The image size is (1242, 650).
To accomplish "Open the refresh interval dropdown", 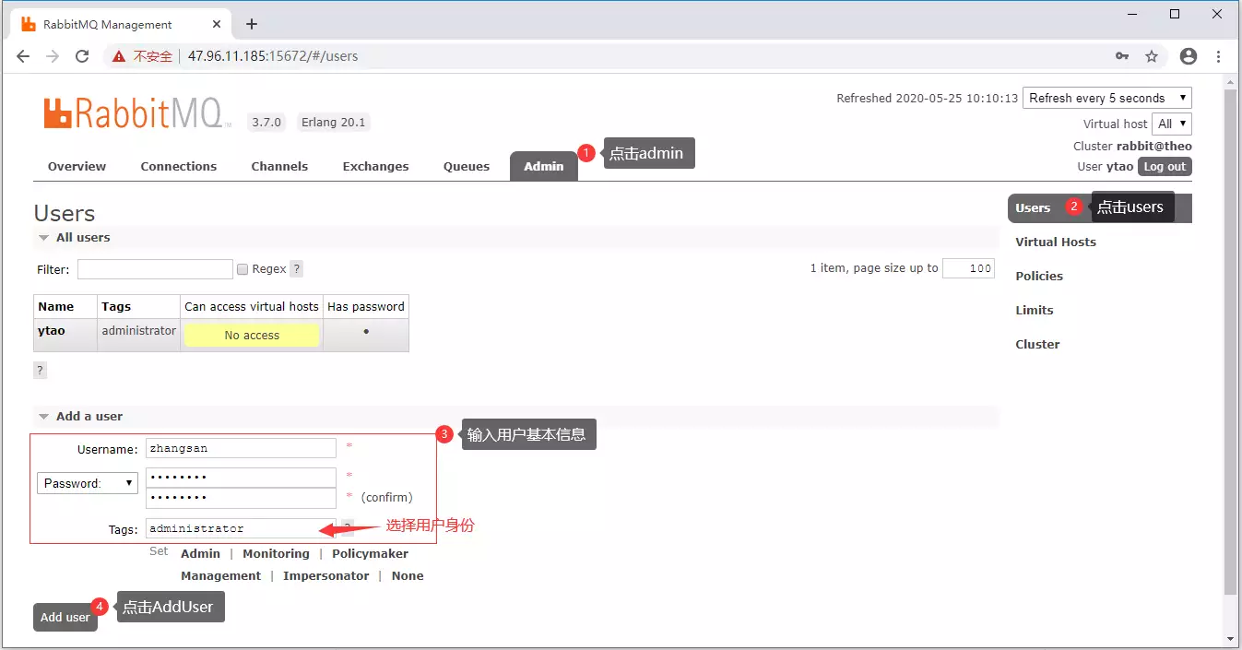I will (x=1107, y=98).
